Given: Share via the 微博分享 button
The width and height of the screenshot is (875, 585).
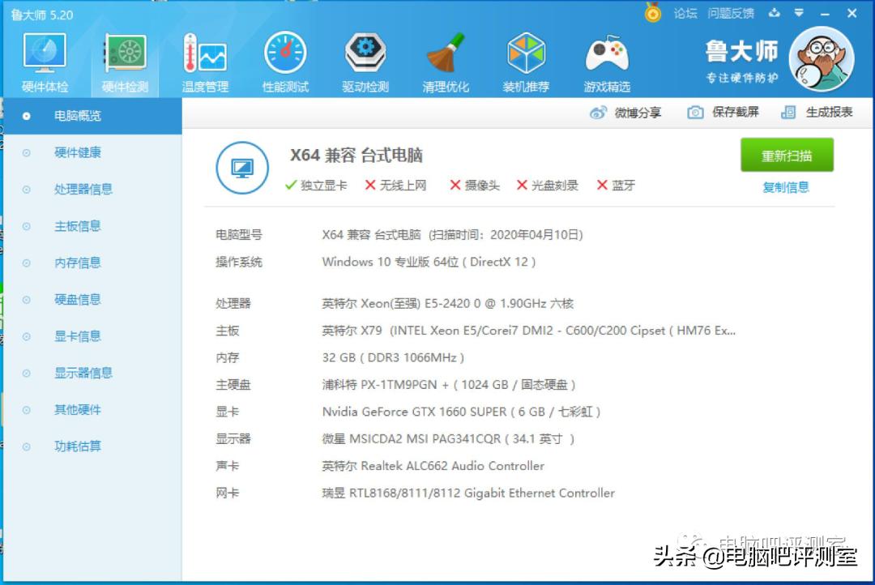Looking at the screenshot, I should click(x=628, y=113).
